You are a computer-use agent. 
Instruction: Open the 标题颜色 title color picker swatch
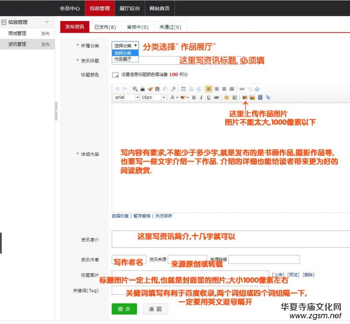(115, 74)
